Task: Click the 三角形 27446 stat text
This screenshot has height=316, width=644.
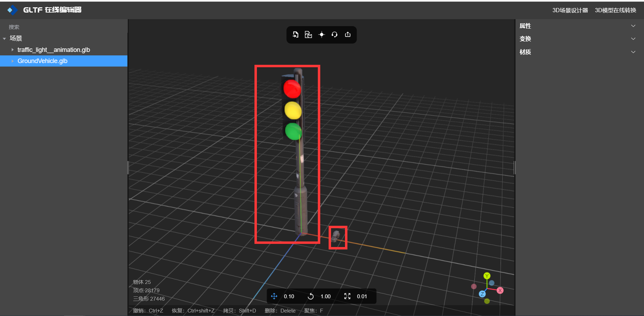Action: (149, 299)
